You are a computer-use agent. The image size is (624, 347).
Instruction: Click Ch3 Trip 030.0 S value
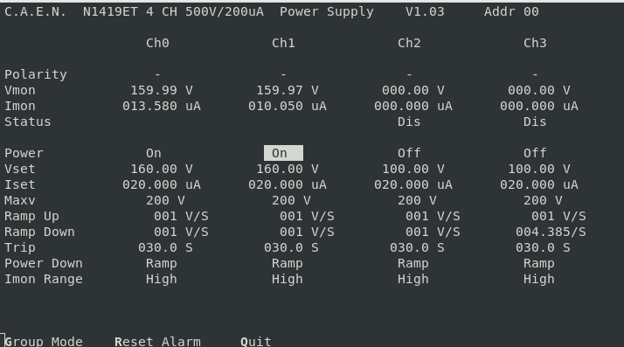point(543,247)
